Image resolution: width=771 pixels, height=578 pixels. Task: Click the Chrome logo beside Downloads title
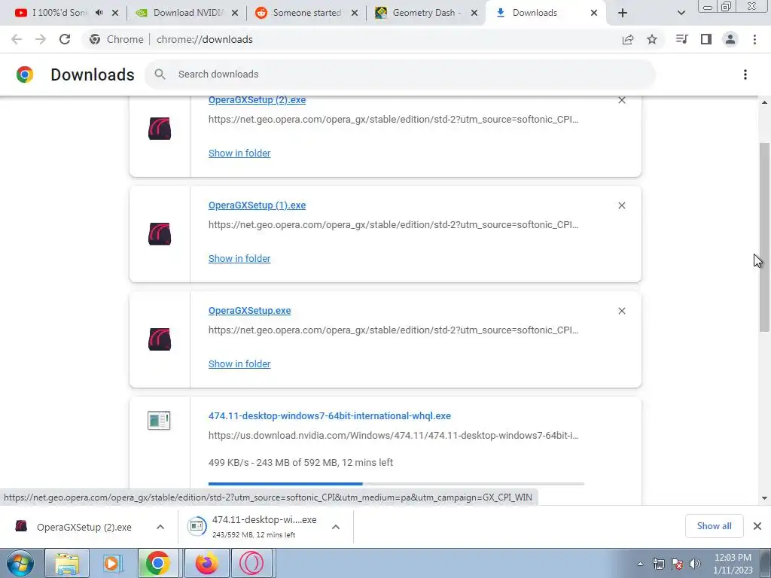(25, 75)
